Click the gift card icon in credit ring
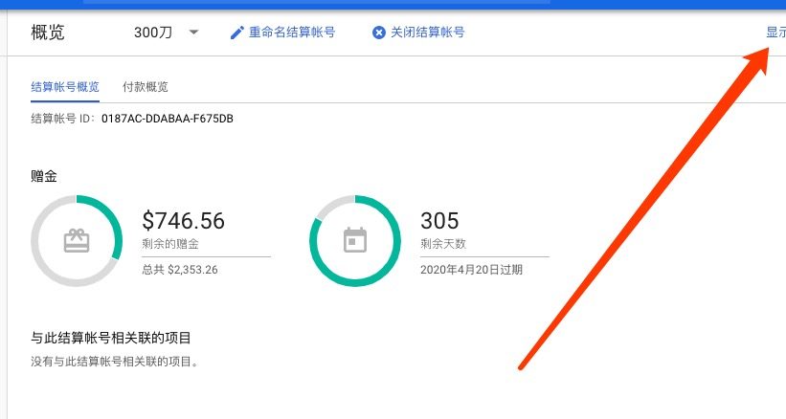 point(77,241)
